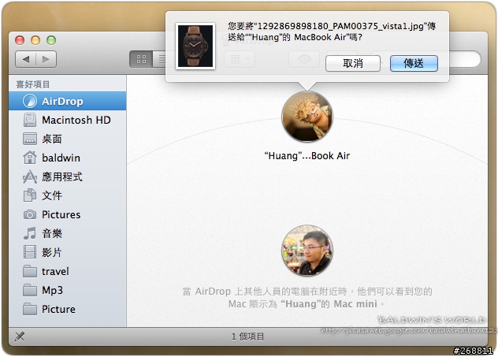Viewport: 498px width, 357px height.
Task: Open Mp3 label in sidebar
Action: point(53,290)
